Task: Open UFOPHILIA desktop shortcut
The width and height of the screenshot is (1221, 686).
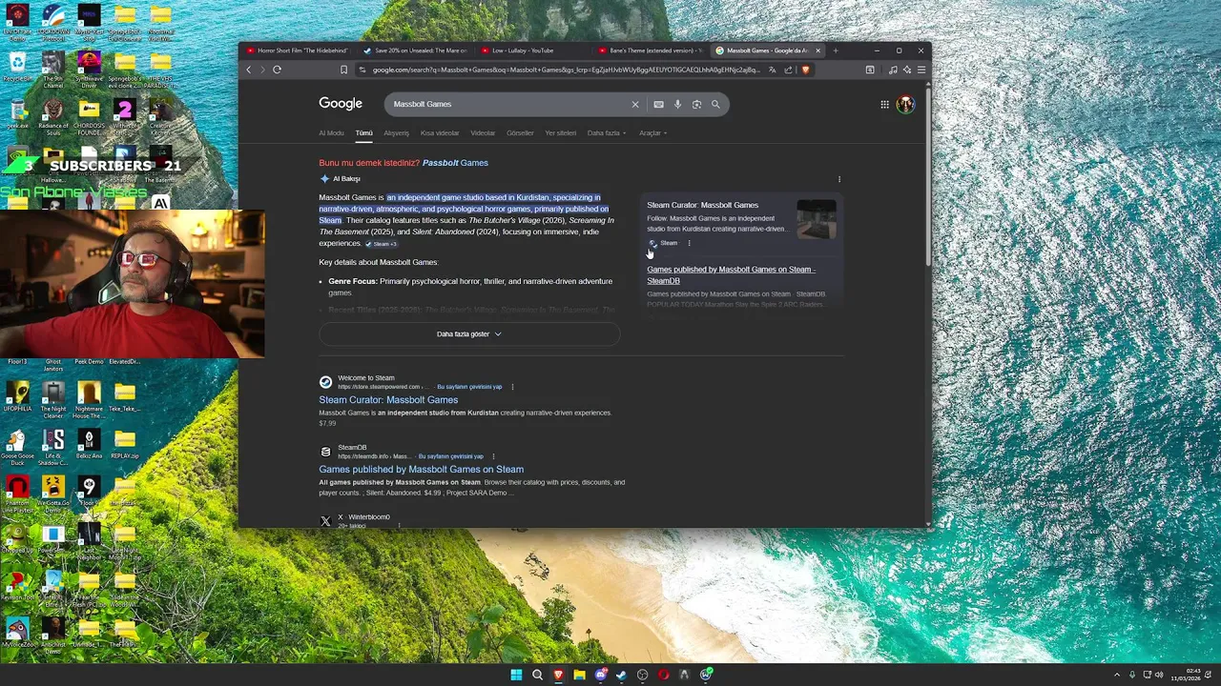Action: (x=17, y=397)
